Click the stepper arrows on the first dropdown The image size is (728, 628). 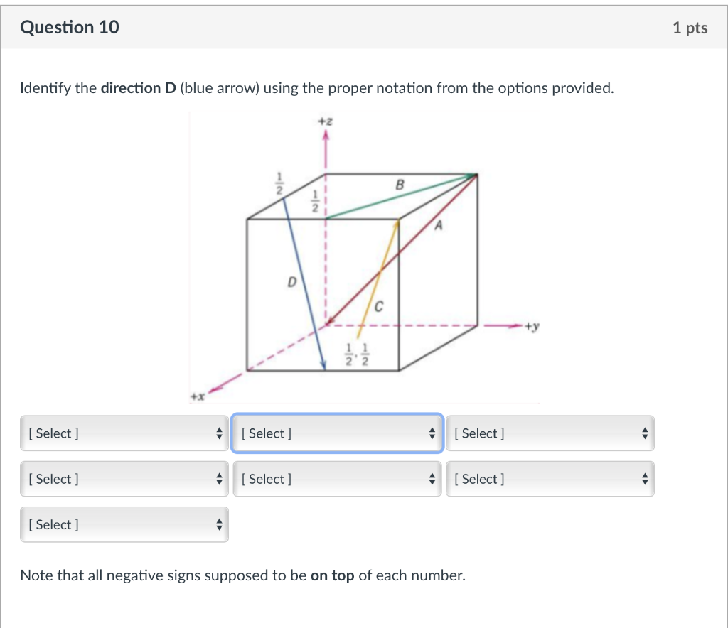219,433
